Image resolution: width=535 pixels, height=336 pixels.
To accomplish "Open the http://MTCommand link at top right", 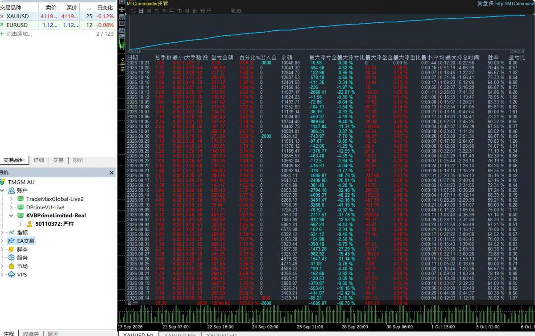I will click(x=515, y=4).
